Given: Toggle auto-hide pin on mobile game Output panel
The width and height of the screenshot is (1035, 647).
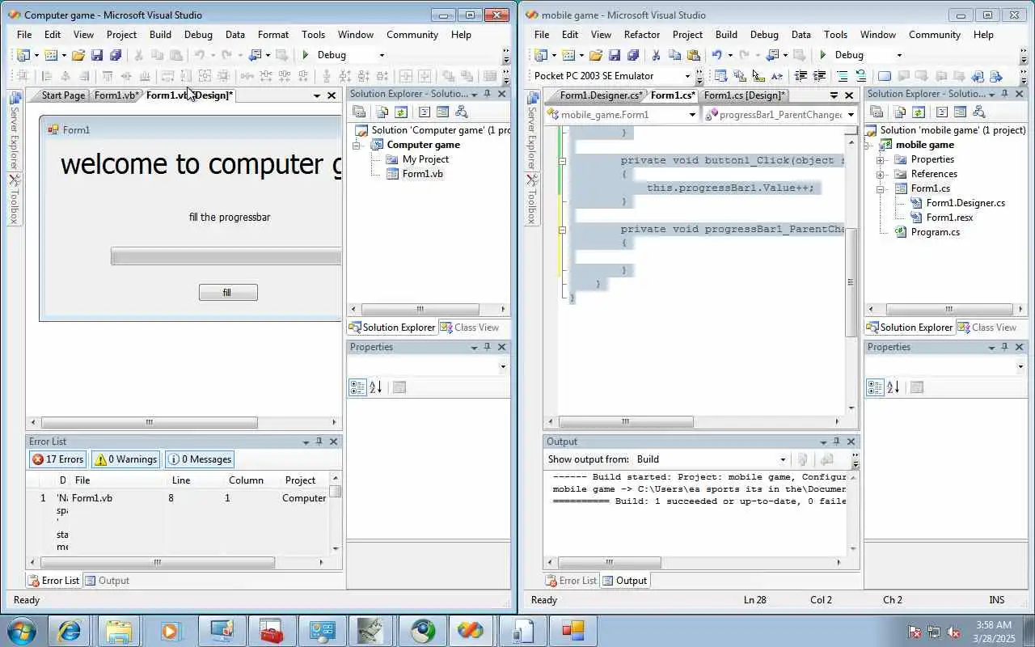Looking at the screenshot, I should 837,442.
